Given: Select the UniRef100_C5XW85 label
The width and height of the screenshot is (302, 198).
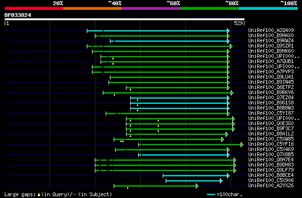Looking at the screenshot, I should pyautogui.click(x=271, y=139).
